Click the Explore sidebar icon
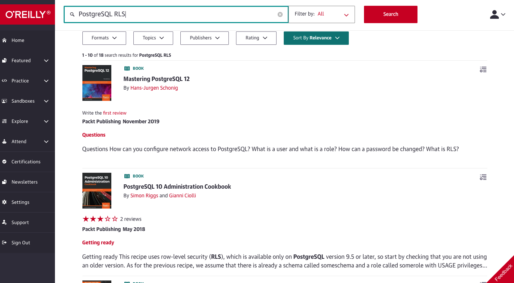 [x=4, y=121]
